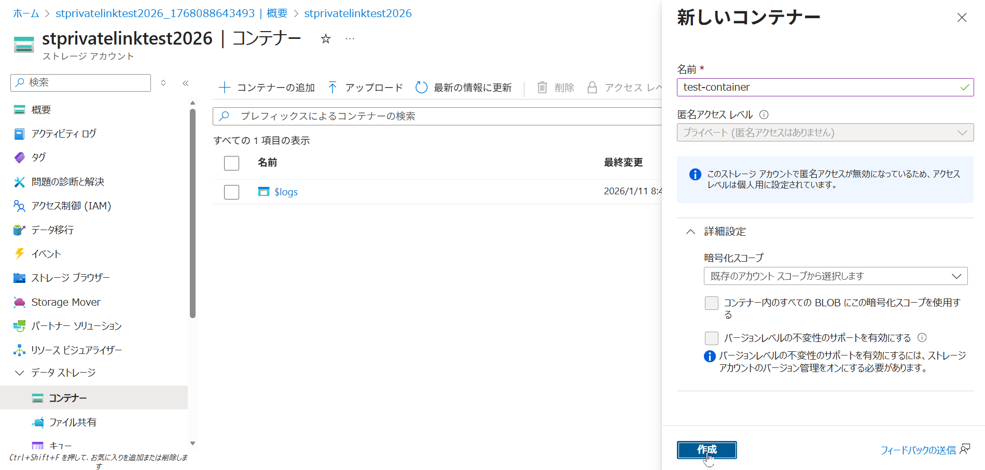Collapse the 詳細設定 section

click(690, 232)
